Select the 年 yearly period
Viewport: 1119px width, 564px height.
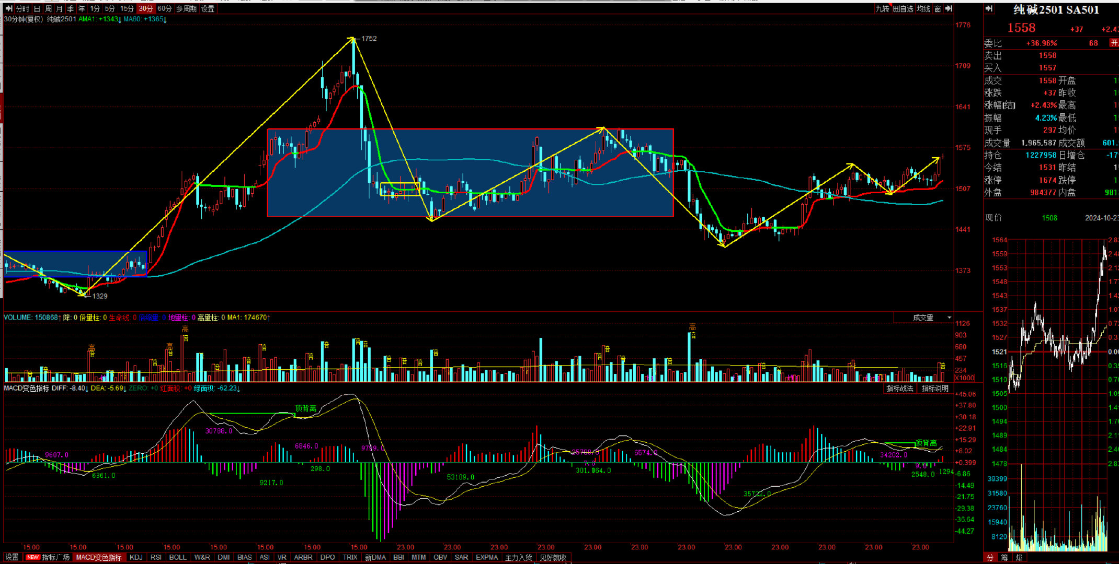82,9
